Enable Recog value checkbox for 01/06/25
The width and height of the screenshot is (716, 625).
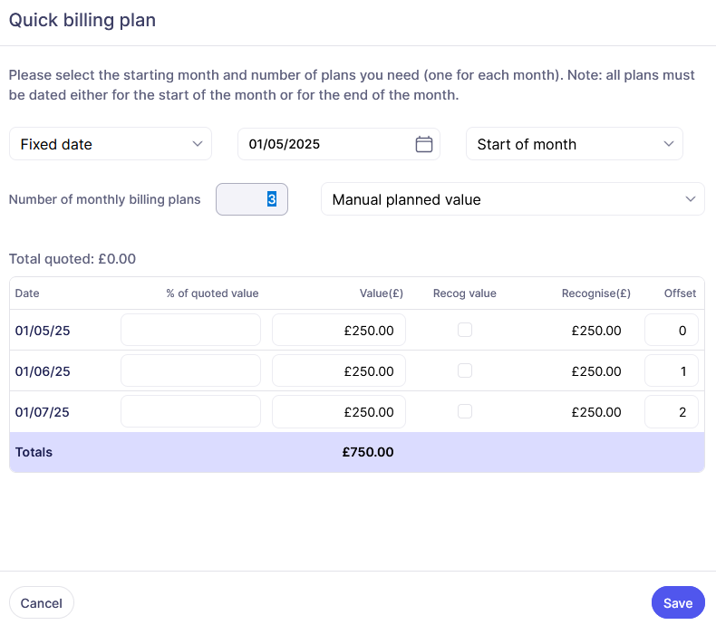click(x=465, y=370)
